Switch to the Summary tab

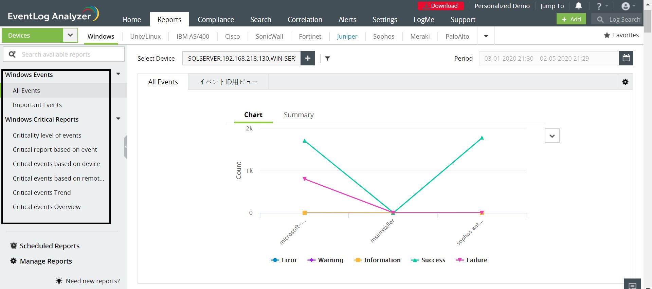(299, 115)
